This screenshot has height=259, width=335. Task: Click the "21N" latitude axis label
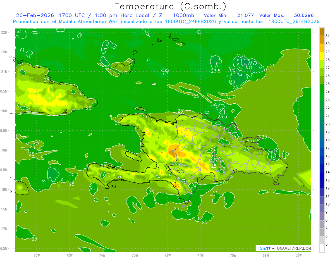tap(4, 72)
